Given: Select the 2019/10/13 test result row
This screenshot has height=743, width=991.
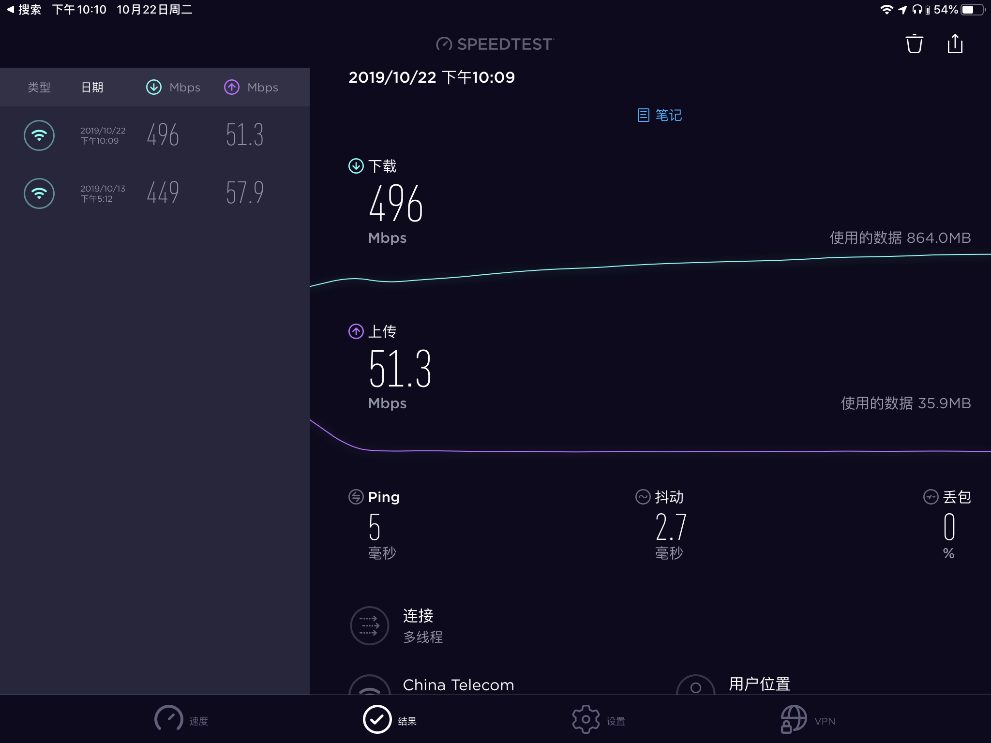Looking at the screenshot, I should [x=155, y=193].
